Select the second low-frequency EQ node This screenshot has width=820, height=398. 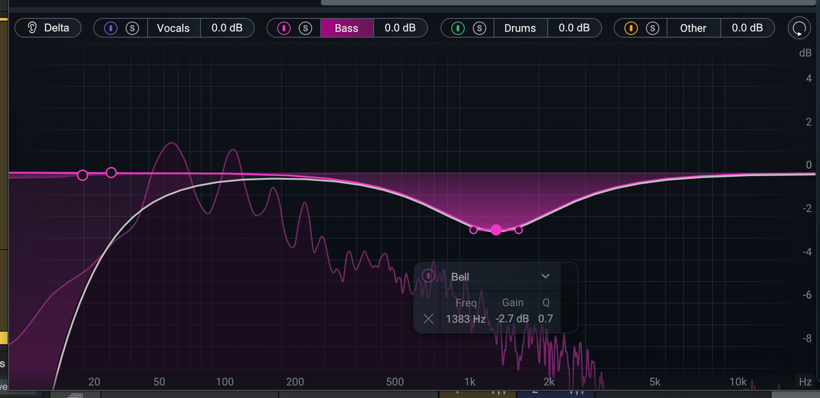click(111, 173)
